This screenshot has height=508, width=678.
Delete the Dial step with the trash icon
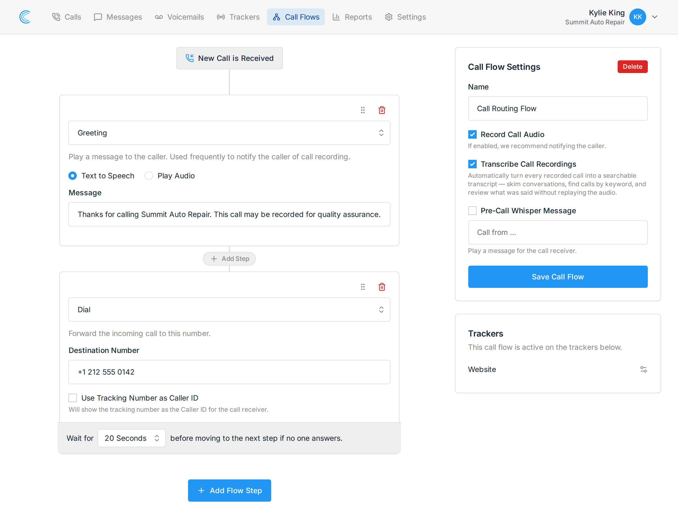pos(382,287)
